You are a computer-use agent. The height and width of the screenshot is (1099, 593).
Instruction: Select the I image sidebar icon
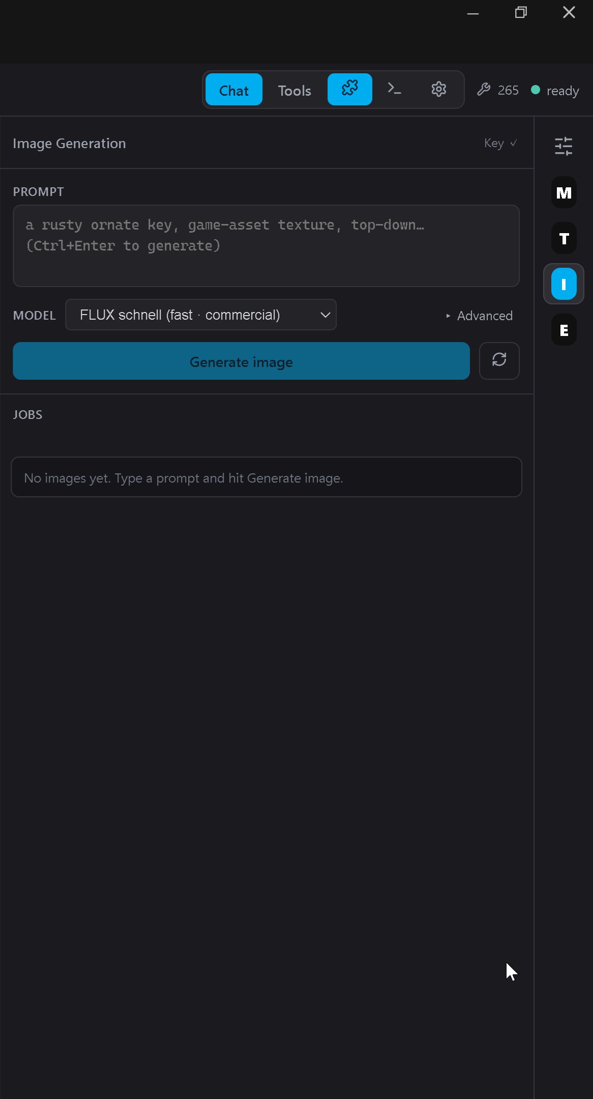point(564,284)
